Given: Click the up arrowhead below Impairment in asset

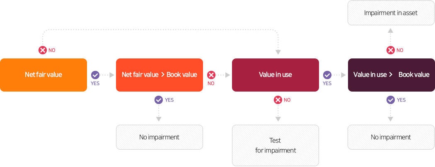Looking at the screenshot, I should 390,31.
